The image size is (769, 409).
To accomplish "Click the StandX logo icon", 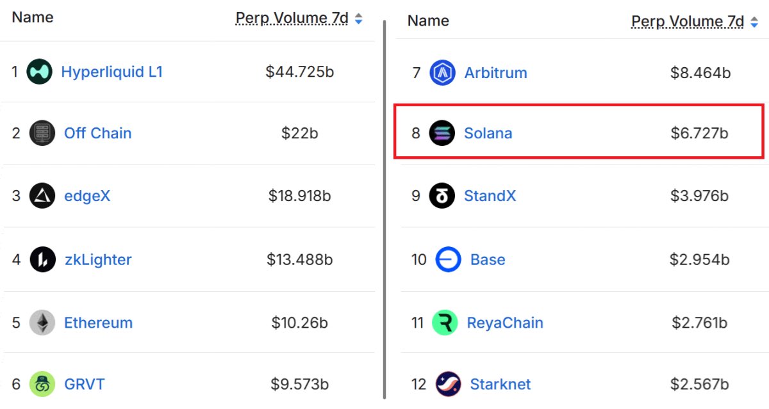I will click(442, 196).
